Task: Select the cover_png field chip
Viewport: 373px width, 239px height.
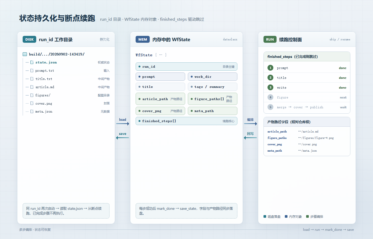Action: 160,111
